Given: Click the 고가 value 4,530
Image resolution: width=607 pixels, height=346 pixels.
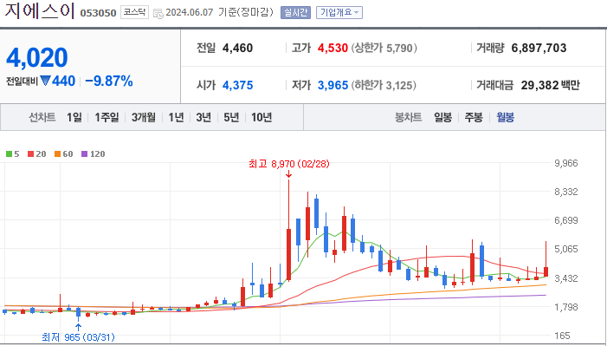Looking at the screenshot, I should point(333,48).
